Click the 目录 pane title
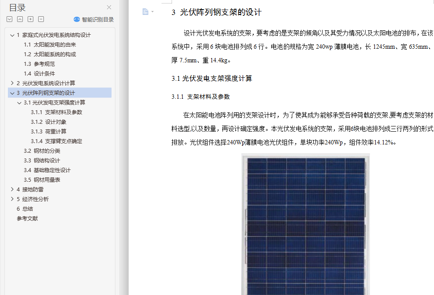Viewport: 434px width, 295px height. click(17, 8)
